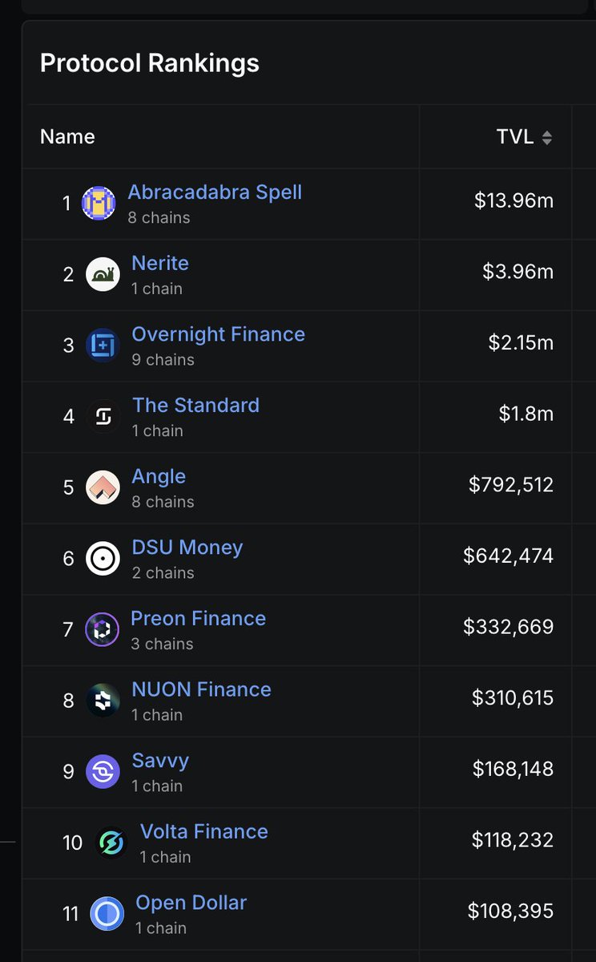This screenshot has width=596, height=962.
Task: Click the Name column header
Action: coord(67,137)
